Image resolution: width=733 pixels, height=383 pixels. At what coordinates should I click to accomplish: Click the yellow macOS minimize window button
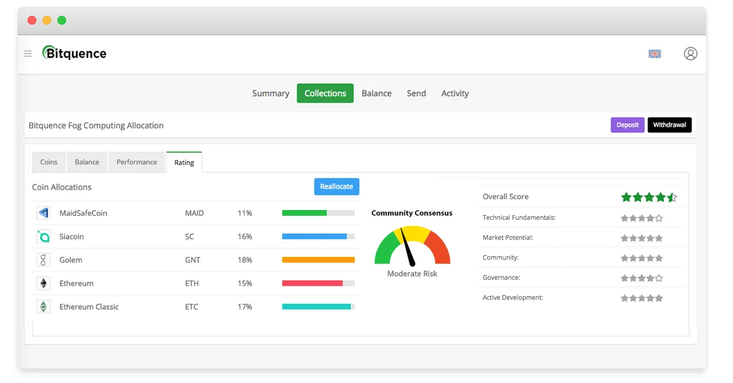pyautogui.click(x=47, y=21)
